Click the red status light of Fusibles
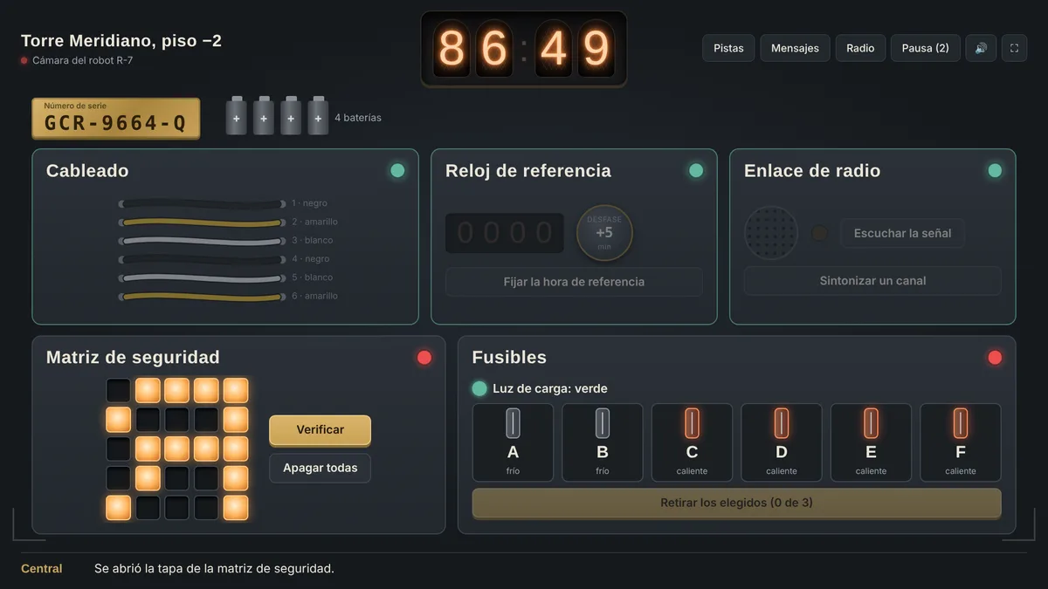This screenshot has height=589, width=1048. pyautogui.click(x=995, y=358)
